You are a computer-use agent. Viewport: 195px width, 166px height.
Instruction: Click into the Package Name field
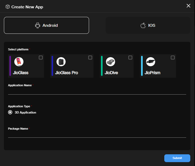click(x=97, y=134)
